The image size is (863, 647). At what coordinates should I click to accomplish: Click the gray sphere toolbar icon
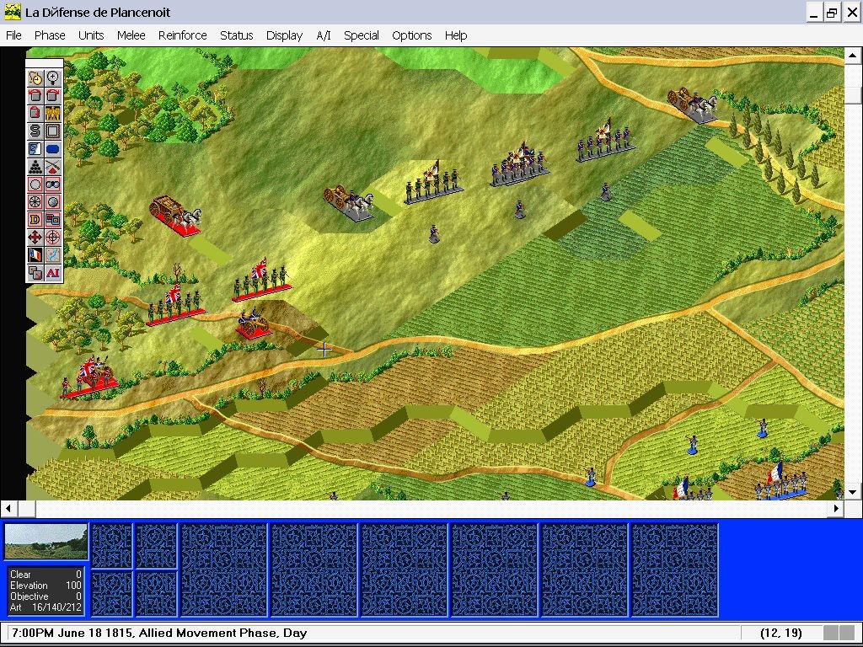tap(53, 201)
